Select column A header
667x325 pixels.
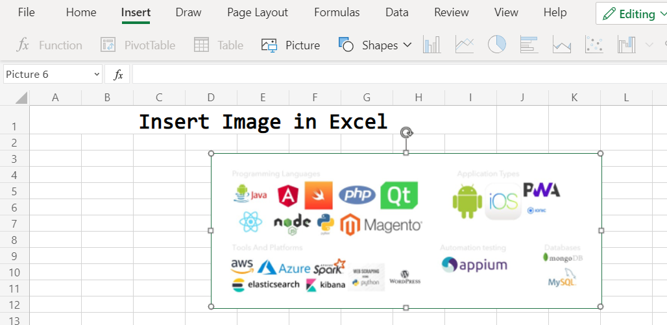click(x=55, y=98)
